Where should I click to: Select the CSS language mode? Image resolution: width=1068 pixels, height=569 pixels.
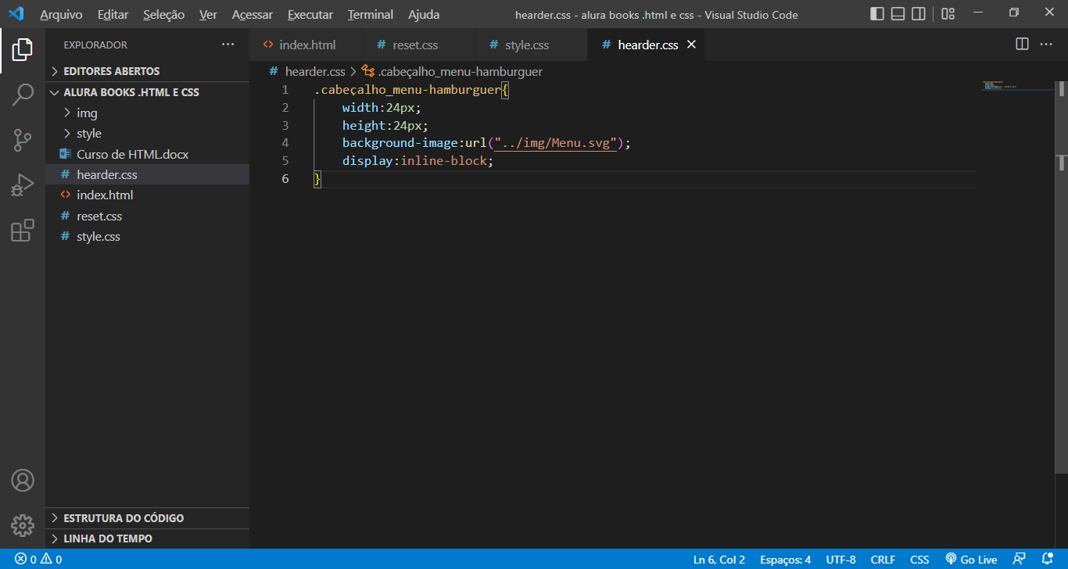point(919,560)
